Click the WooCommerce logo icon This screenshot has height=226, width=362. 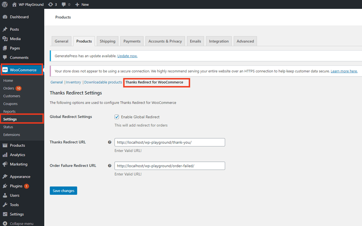point(5,70)
